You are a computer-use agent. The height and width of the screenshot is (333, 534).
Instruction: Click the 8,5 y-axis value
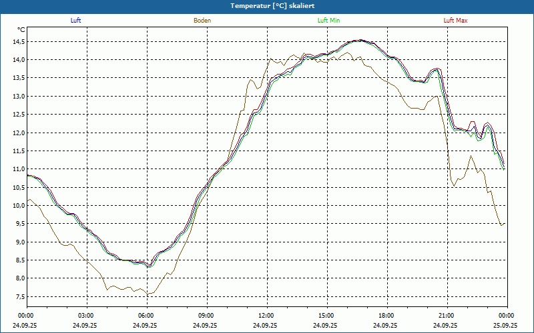(21, 260)
